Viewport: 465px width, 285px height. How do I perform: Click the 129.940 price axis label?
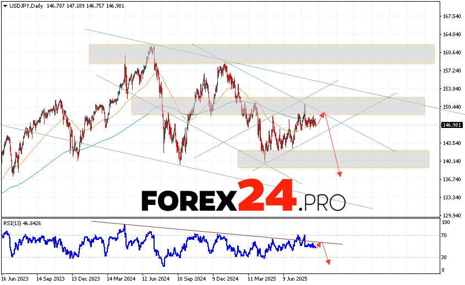point(453,215)
